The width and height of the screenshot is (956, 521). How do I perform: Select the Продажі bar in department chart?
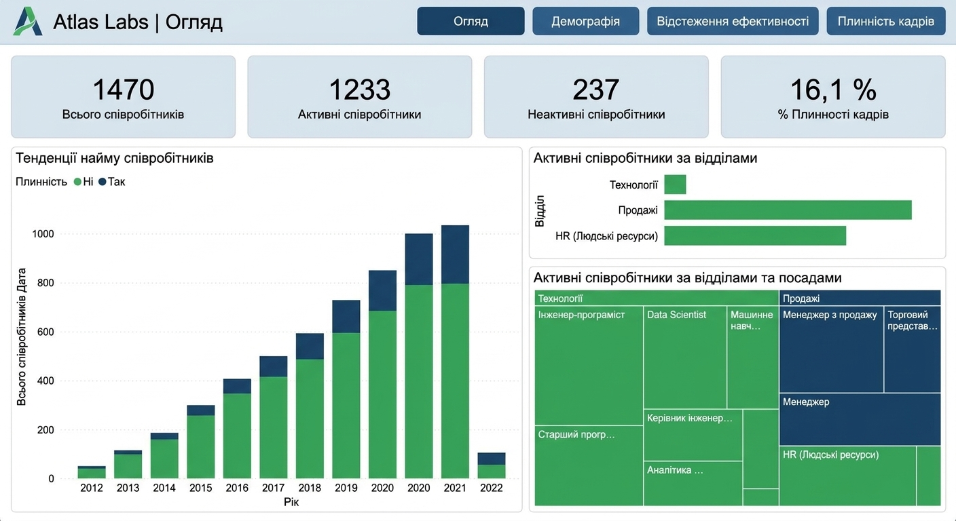[788, 210]
